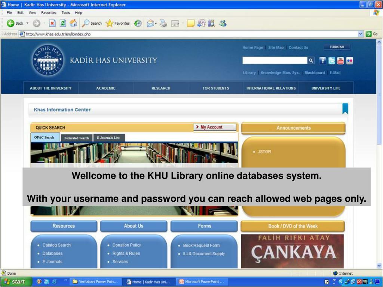Click the yellow note toolbar icon

pyautogui.click(x=190, y=24)
